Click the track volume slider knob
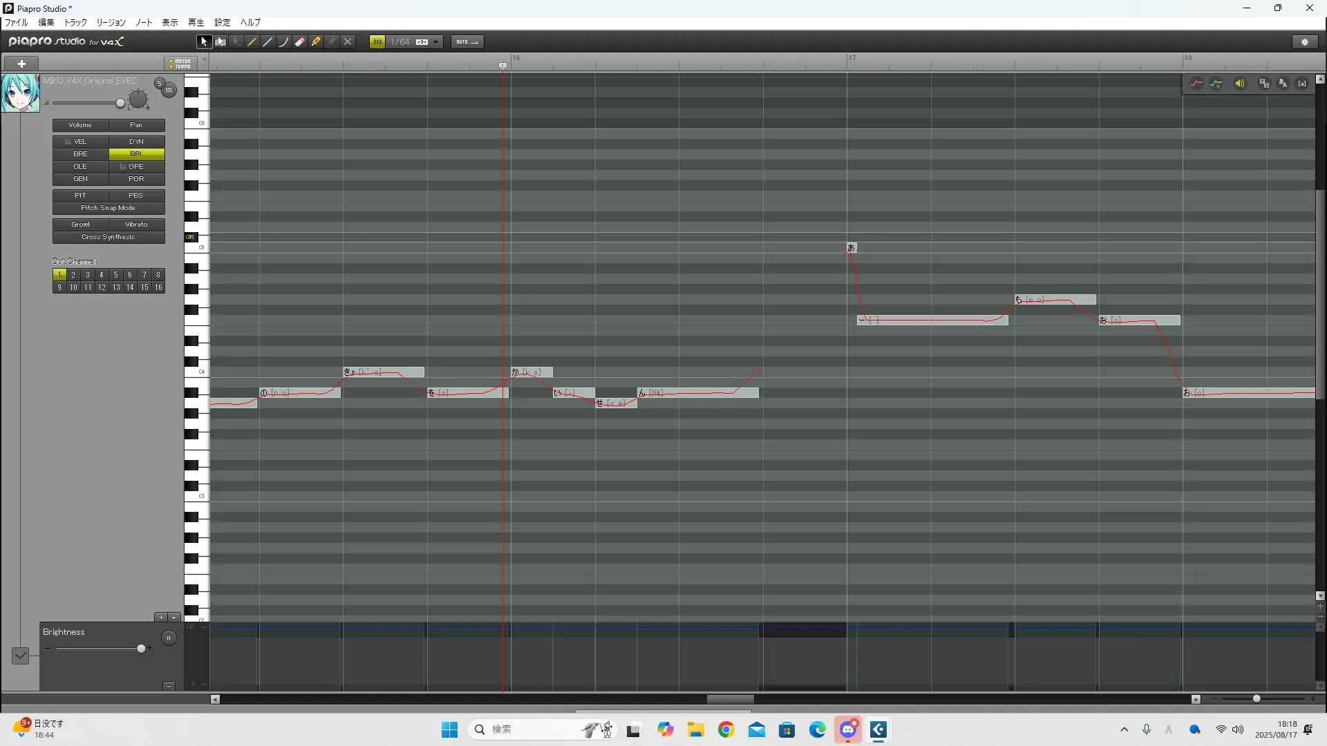Screen dimensions: 1327x746 [x=120, y=104]
